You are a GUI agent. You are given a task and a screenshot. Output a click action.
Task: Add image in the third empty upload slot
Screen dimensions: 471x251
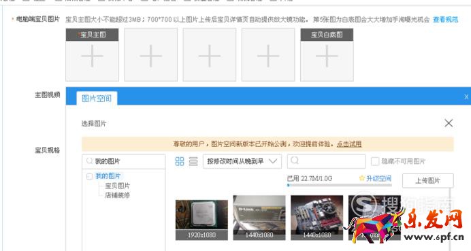[x=210, y=54]
